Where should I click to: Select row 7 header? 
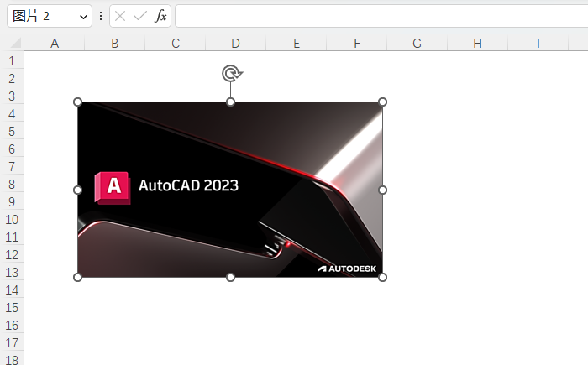[12, 166]
